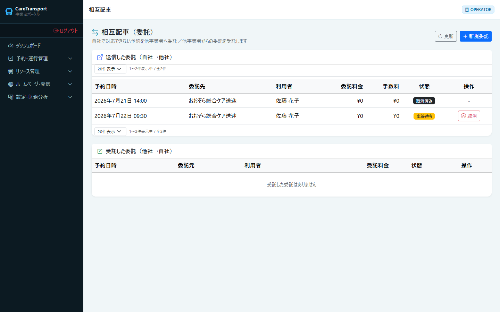Click the 受託した委託はありません message

click(292, 184)
